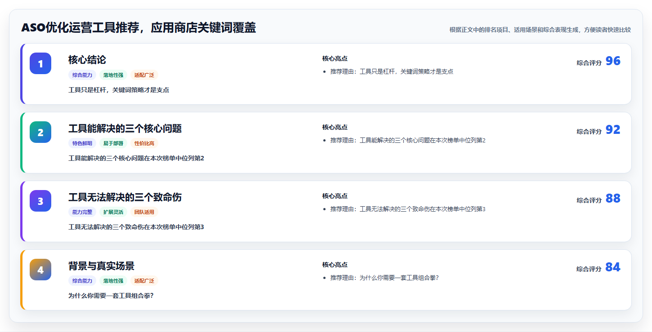The width and height of the screenshot is (652, 332).
Task: Click 综合评分 label beside 96
Action: tap(589, 63)
